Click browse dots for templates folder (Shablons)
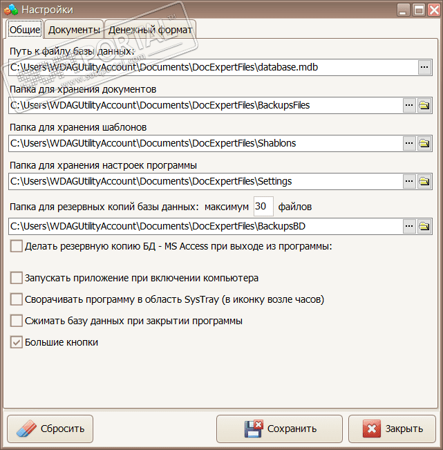Screen dimensions: 443x450 click(x=409, y=143)
